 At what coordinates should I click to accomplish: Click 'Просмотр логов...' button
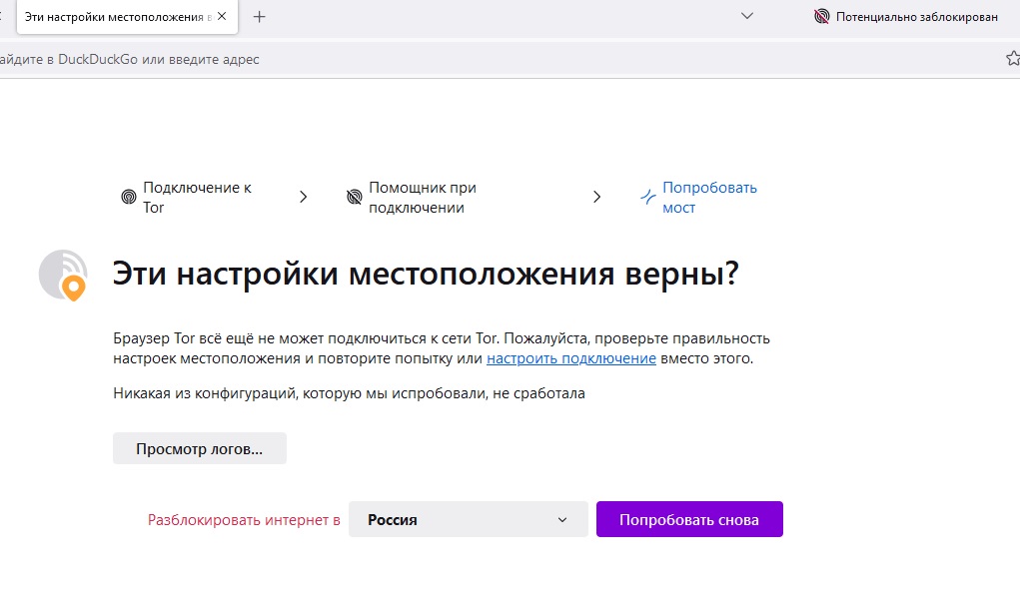click(x=200, y=448)
